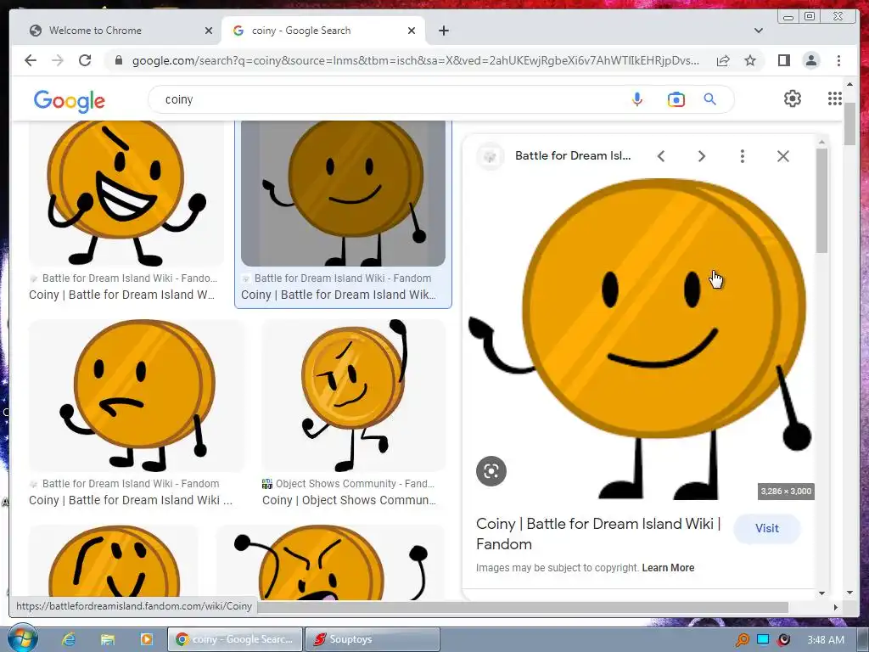Screen dimensions: 869x652
Task: Launch Internet Explorer from taskbar
Action: pyautogui.click(x=69, y=639)
